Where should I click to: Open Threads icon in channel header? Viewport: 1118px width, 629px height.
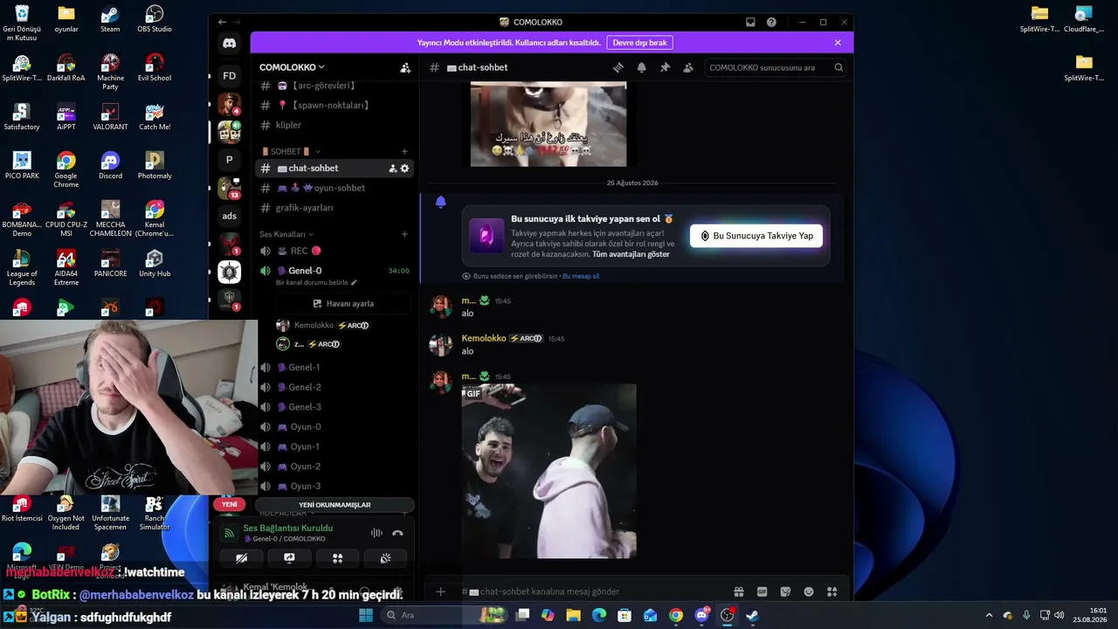click(618, 67)
